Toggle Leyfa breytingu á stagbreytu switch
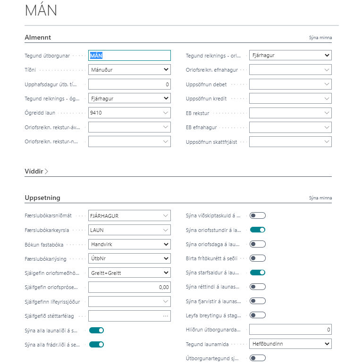 tap(258, 315)
